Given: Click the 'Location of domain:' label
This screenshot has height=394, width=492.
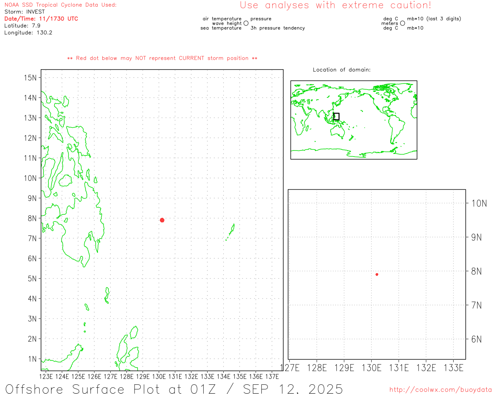Looking at the screenshot, I should click(x=342, y=70).
